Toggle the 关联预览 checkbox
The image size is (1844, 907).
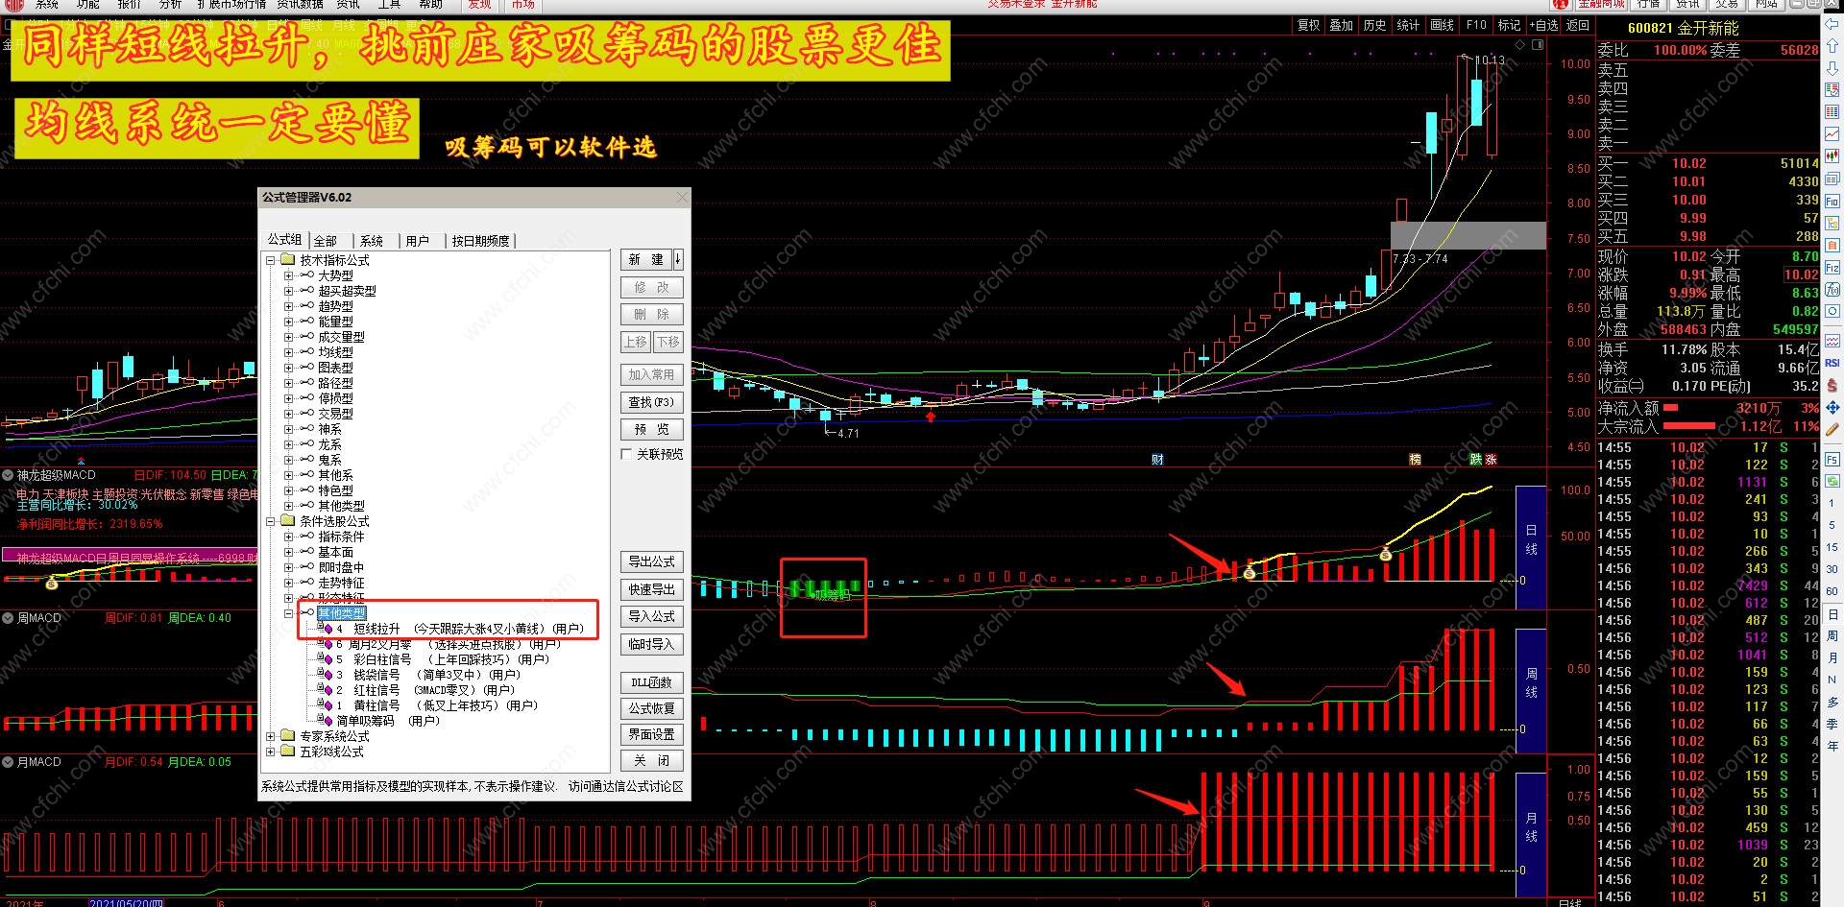626,454
